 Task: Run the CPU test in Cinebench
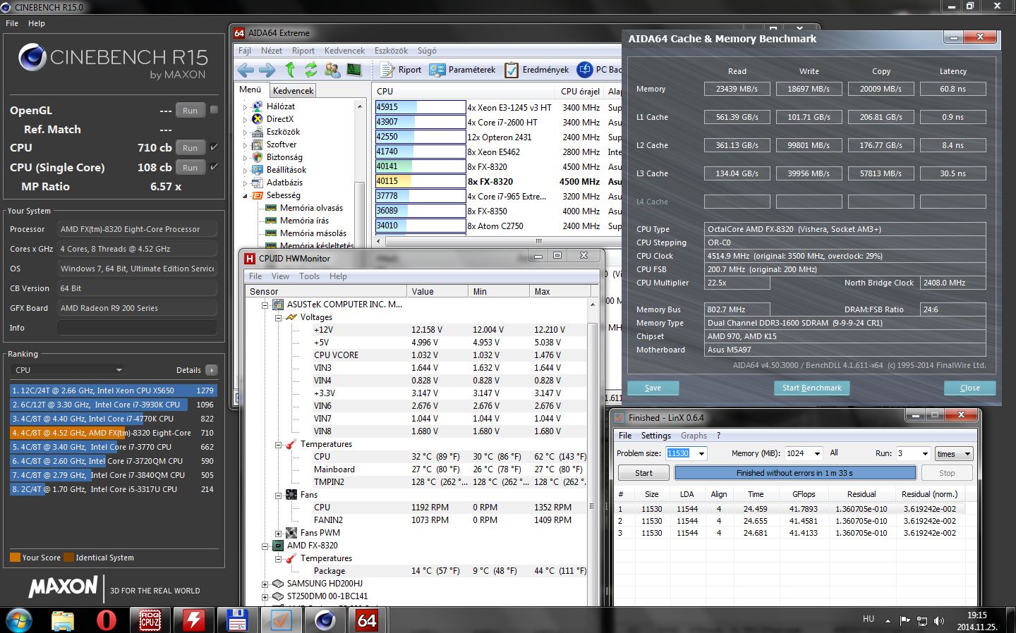[x=190, y=148]
